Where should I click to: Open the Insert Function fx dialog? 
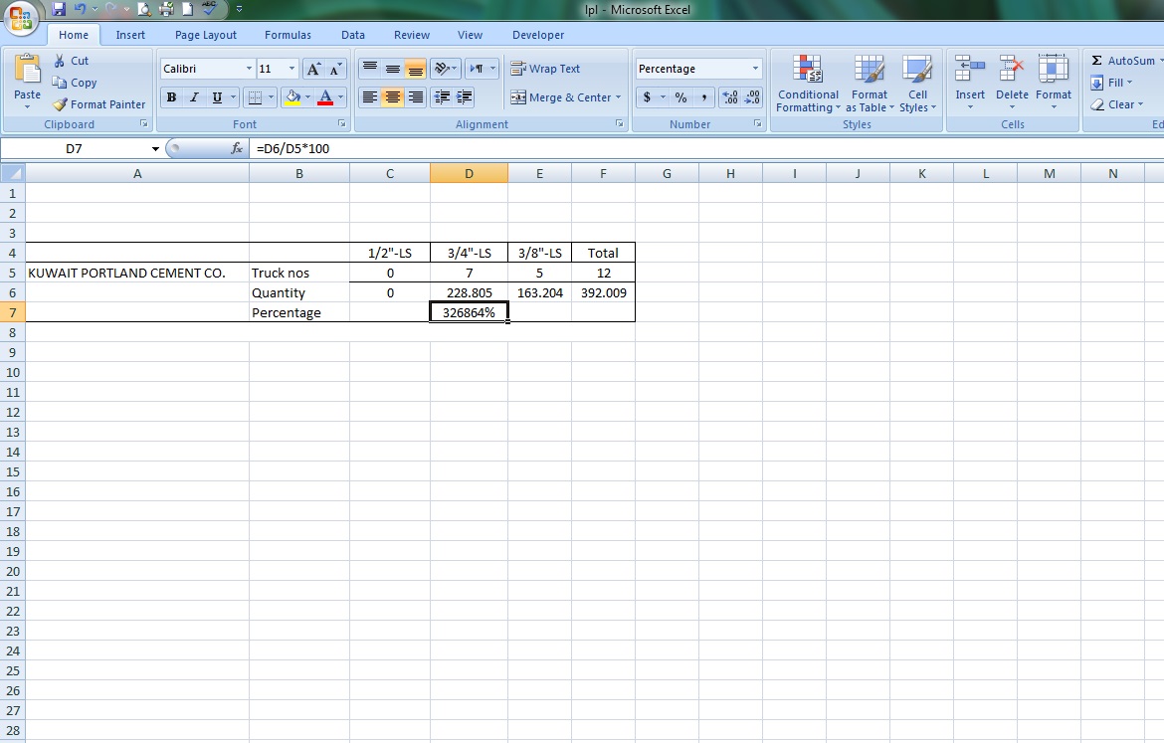237,148
